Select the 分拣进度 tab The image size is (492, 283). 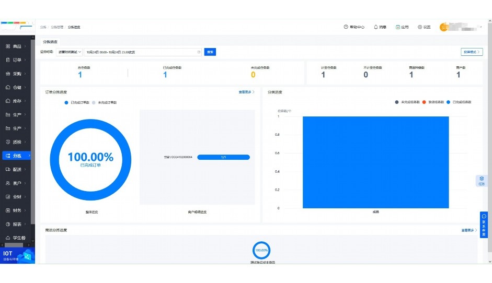coord(50,41)
